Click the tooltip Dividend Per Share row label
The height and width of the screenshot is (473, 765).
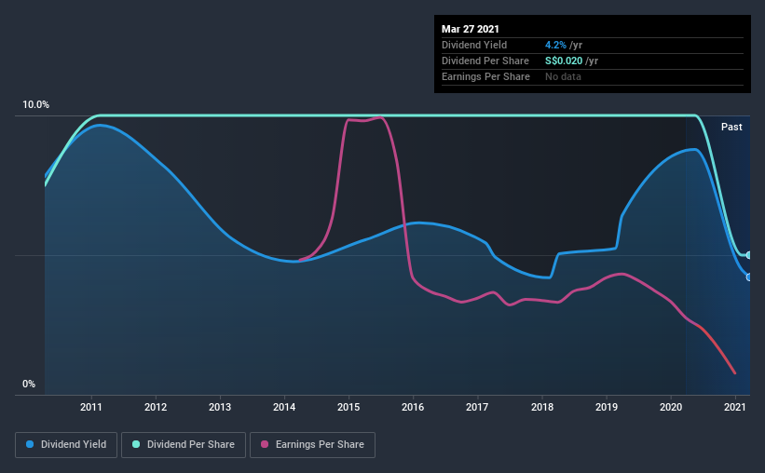pyautogui.click(x=485, y=61)
